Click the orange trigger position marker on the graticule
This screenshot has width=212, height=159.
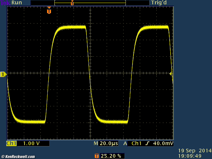click(x=49, y=10)
